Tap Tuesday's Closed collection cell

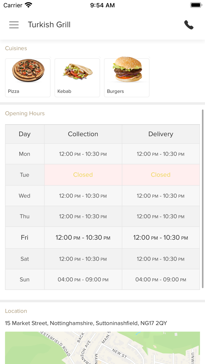point(83,175)
